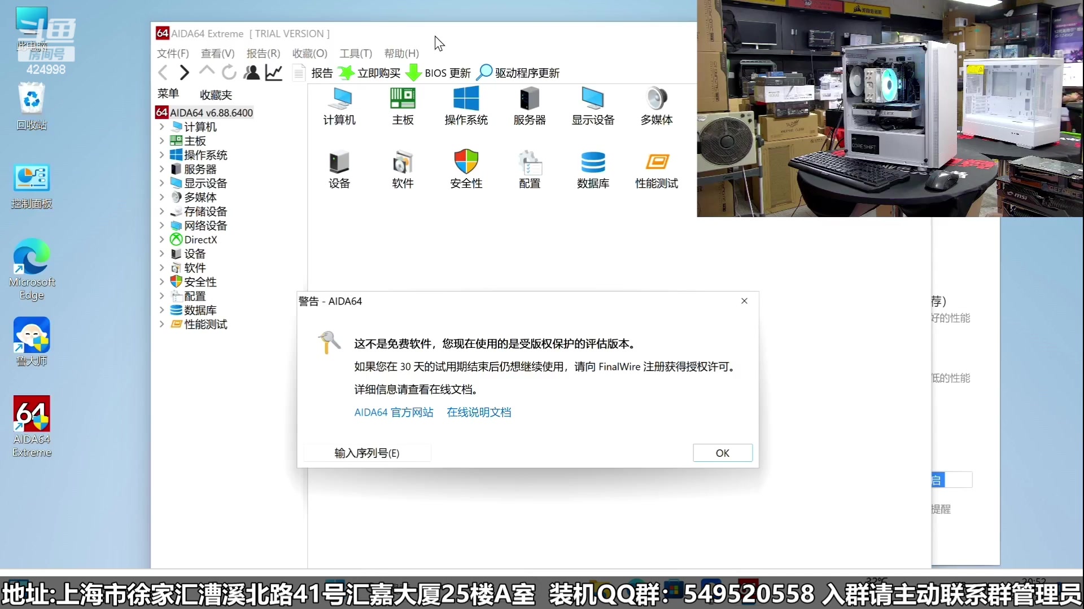Open 文件(F) menu

pos(173,53)
